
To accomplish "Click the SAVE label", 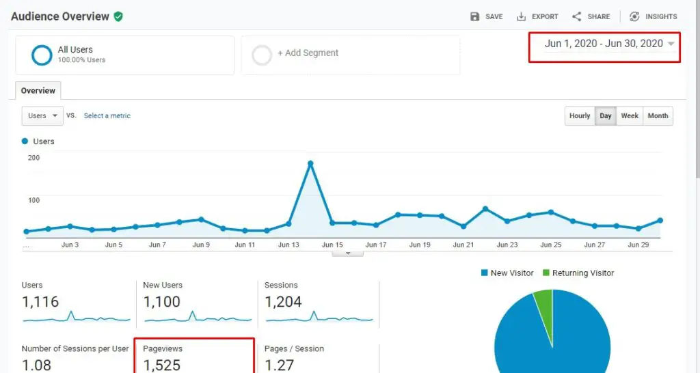I will pyautogui.click(x=494, y=16).
